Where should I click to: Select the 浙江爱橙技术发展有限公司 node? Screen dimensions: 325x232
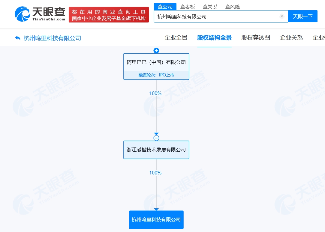(156, 150)
